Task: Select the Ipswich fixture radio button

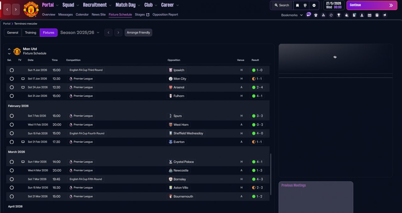Action: pyautogui.click(x=12, y=70)
